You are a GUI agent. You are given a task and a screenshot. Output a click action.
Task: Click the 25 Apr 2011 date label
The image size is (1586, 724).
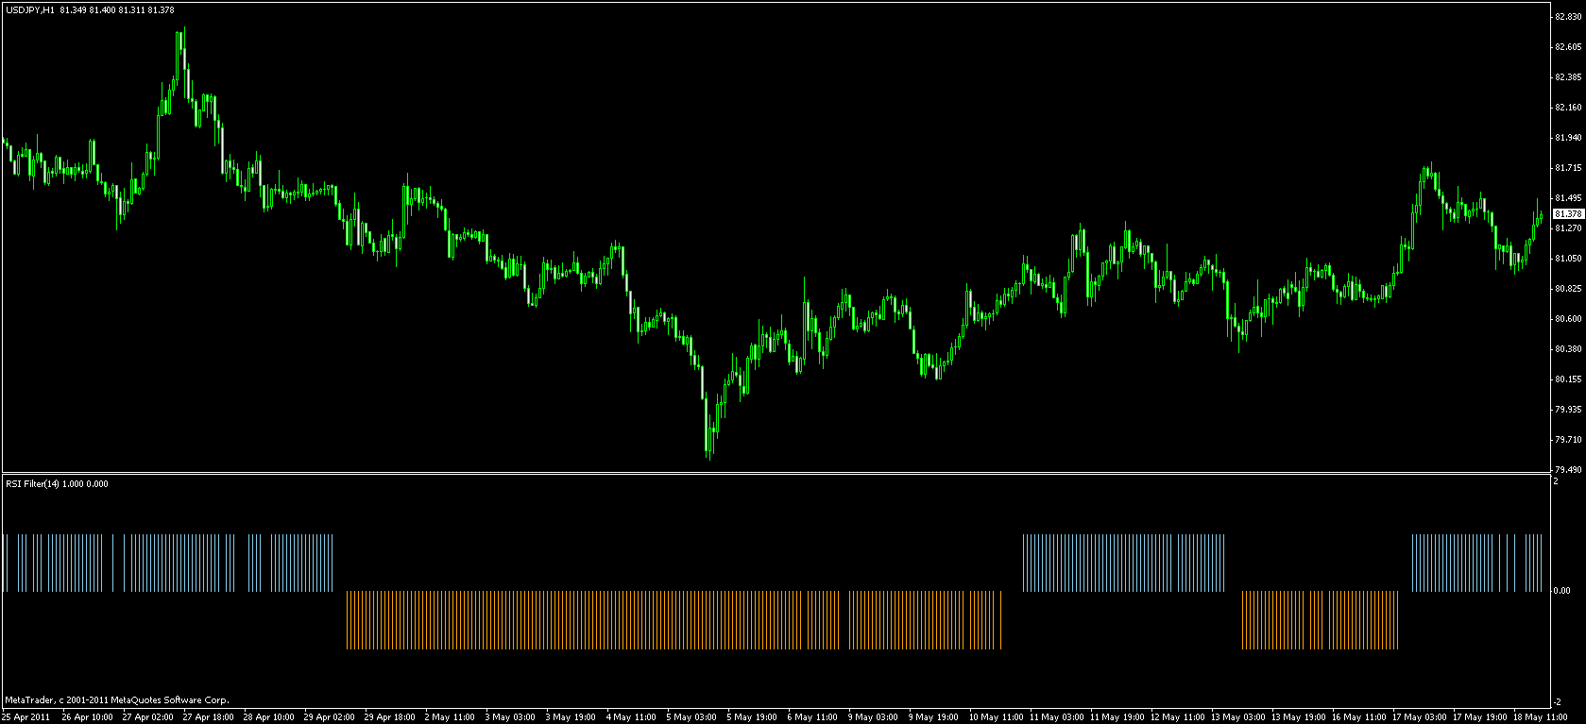tap(26, 716)
